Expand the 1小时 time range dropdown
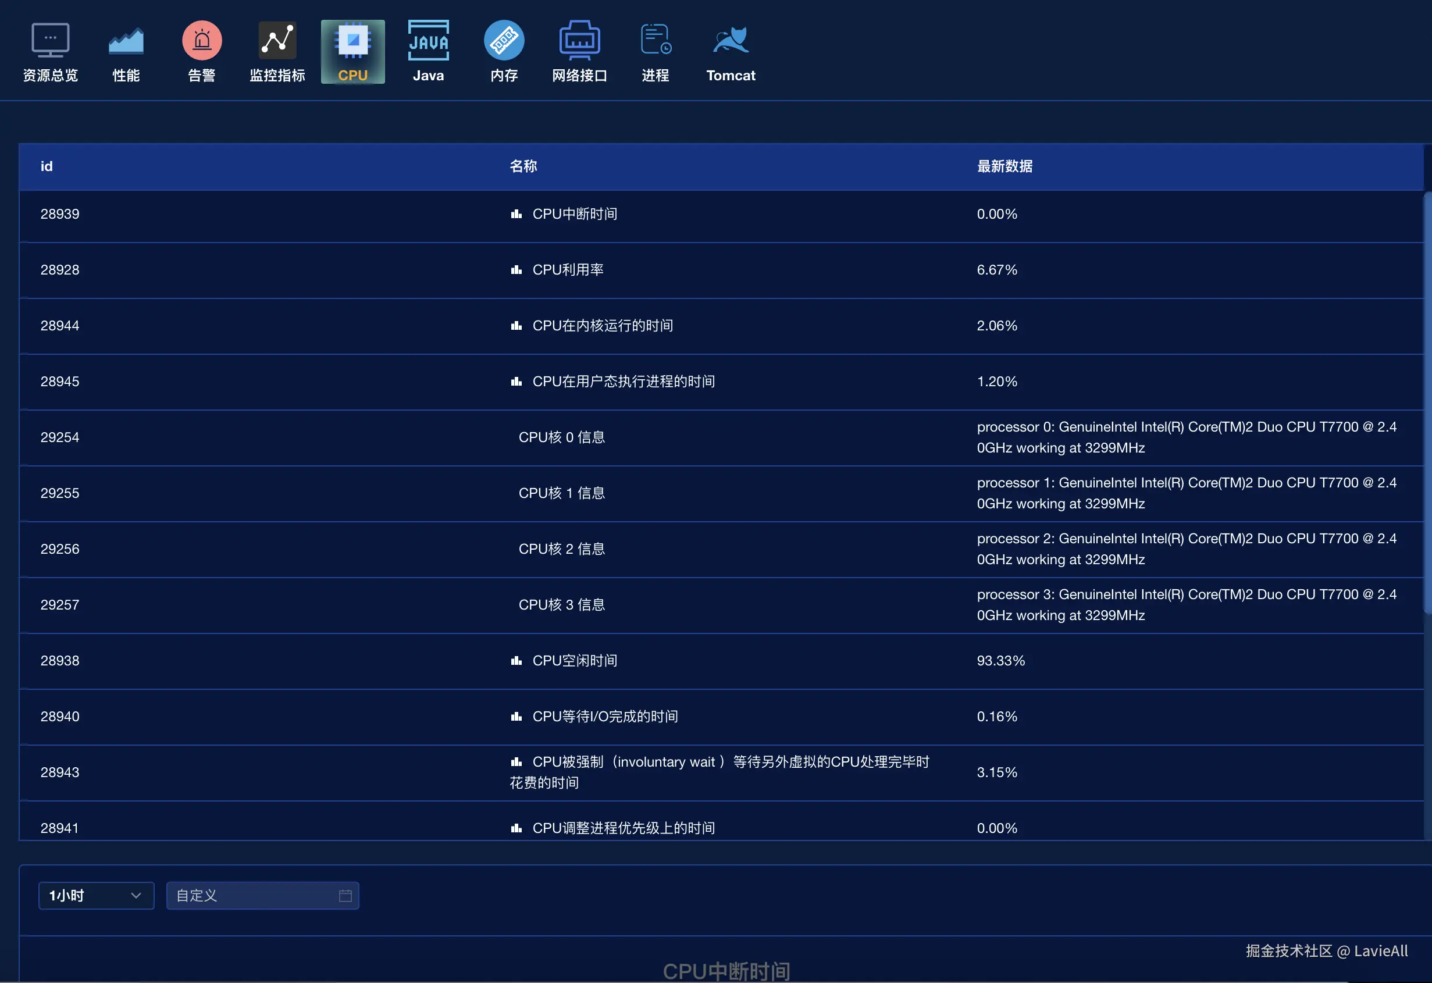 (96, 896)
